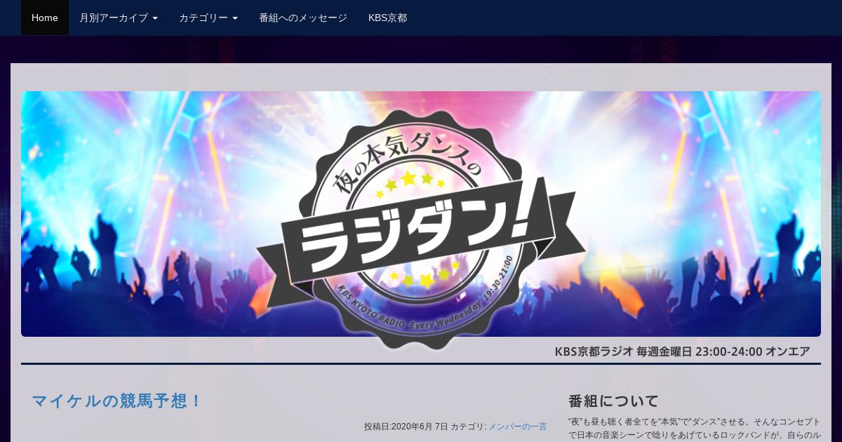Select the broadcast time text KBS京都ラジオ 毎週金曜日

(623, 351)
